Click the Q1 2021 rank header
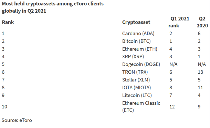The height and width of the screenshot is (128, 210). click(x=179, y=22)
